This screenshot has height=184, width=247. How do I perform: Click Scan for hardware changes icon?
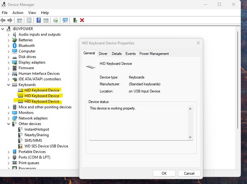65,20
